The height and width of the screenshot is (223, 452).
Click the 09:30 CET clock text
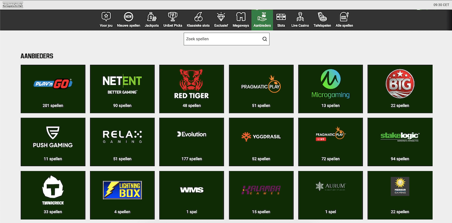pos(441,4)
